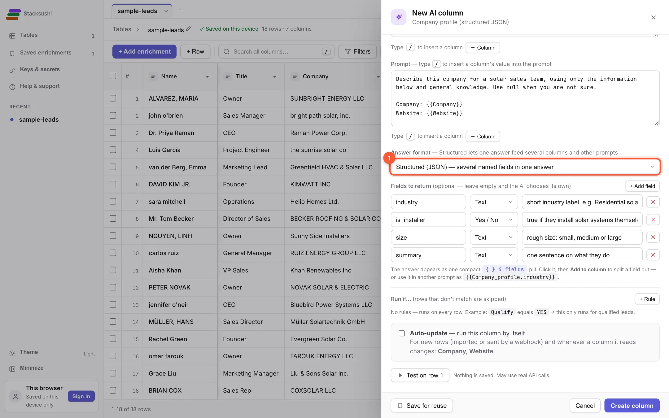Focus the Search all columns field
The width and height of the screenshot is (669, 418).
pyautogui.click(x=276, y=51)
